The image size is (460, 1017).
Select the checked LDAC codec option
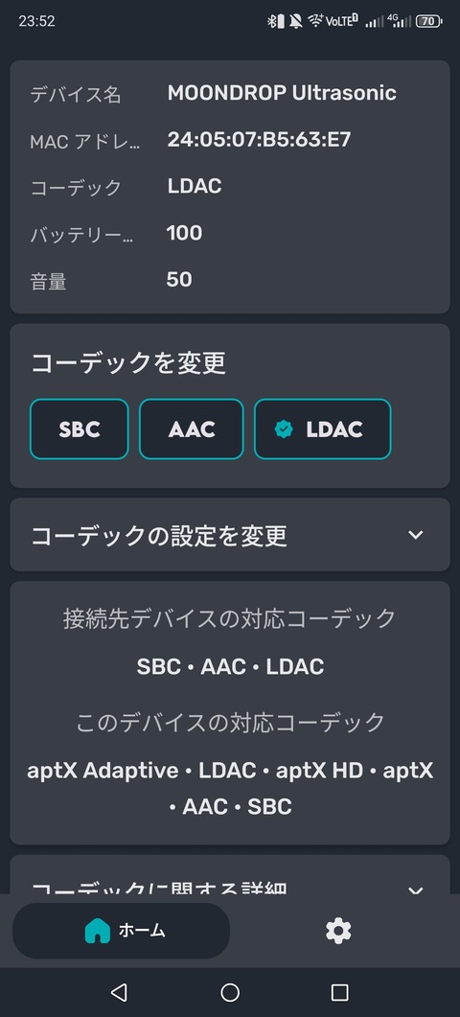(x=322, y=428)
